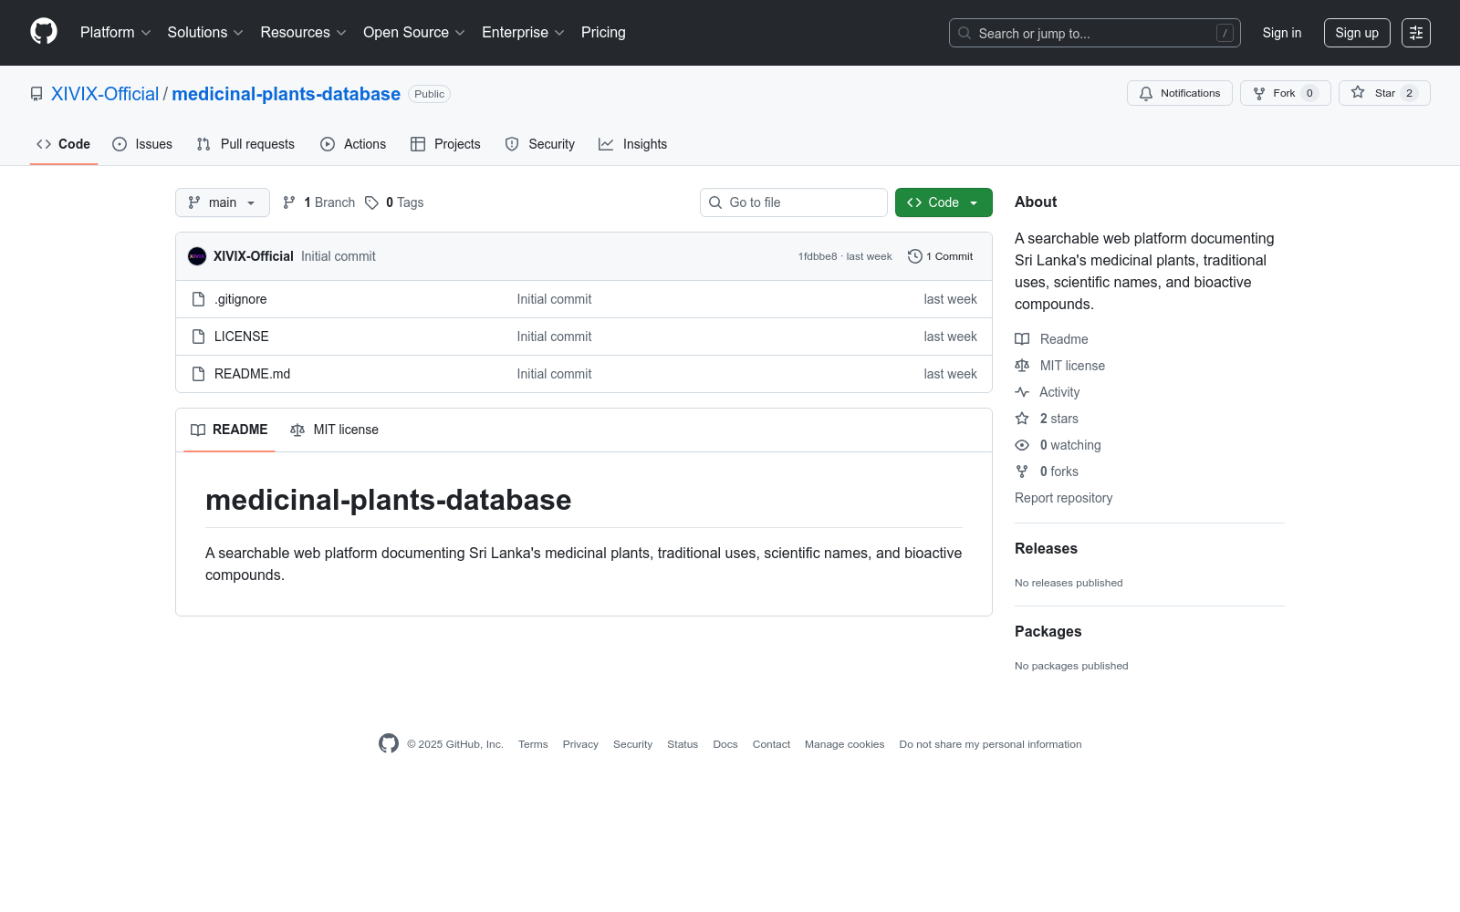Fork the repository
1460x912 pixels.
pos(1285,93)
